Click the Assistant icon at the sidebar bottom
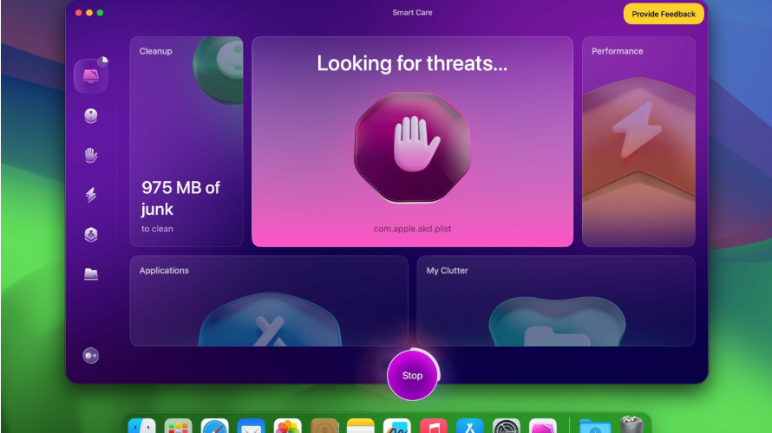Viewport: 772px width, 433px height. (x=90, y=355)
